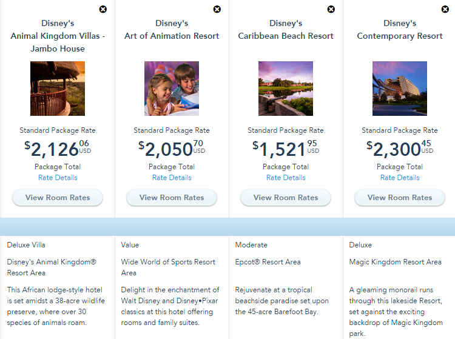Click Caribbean Beach Resort sunset photo
455x339 pixels.
click(x=286, y=89)
